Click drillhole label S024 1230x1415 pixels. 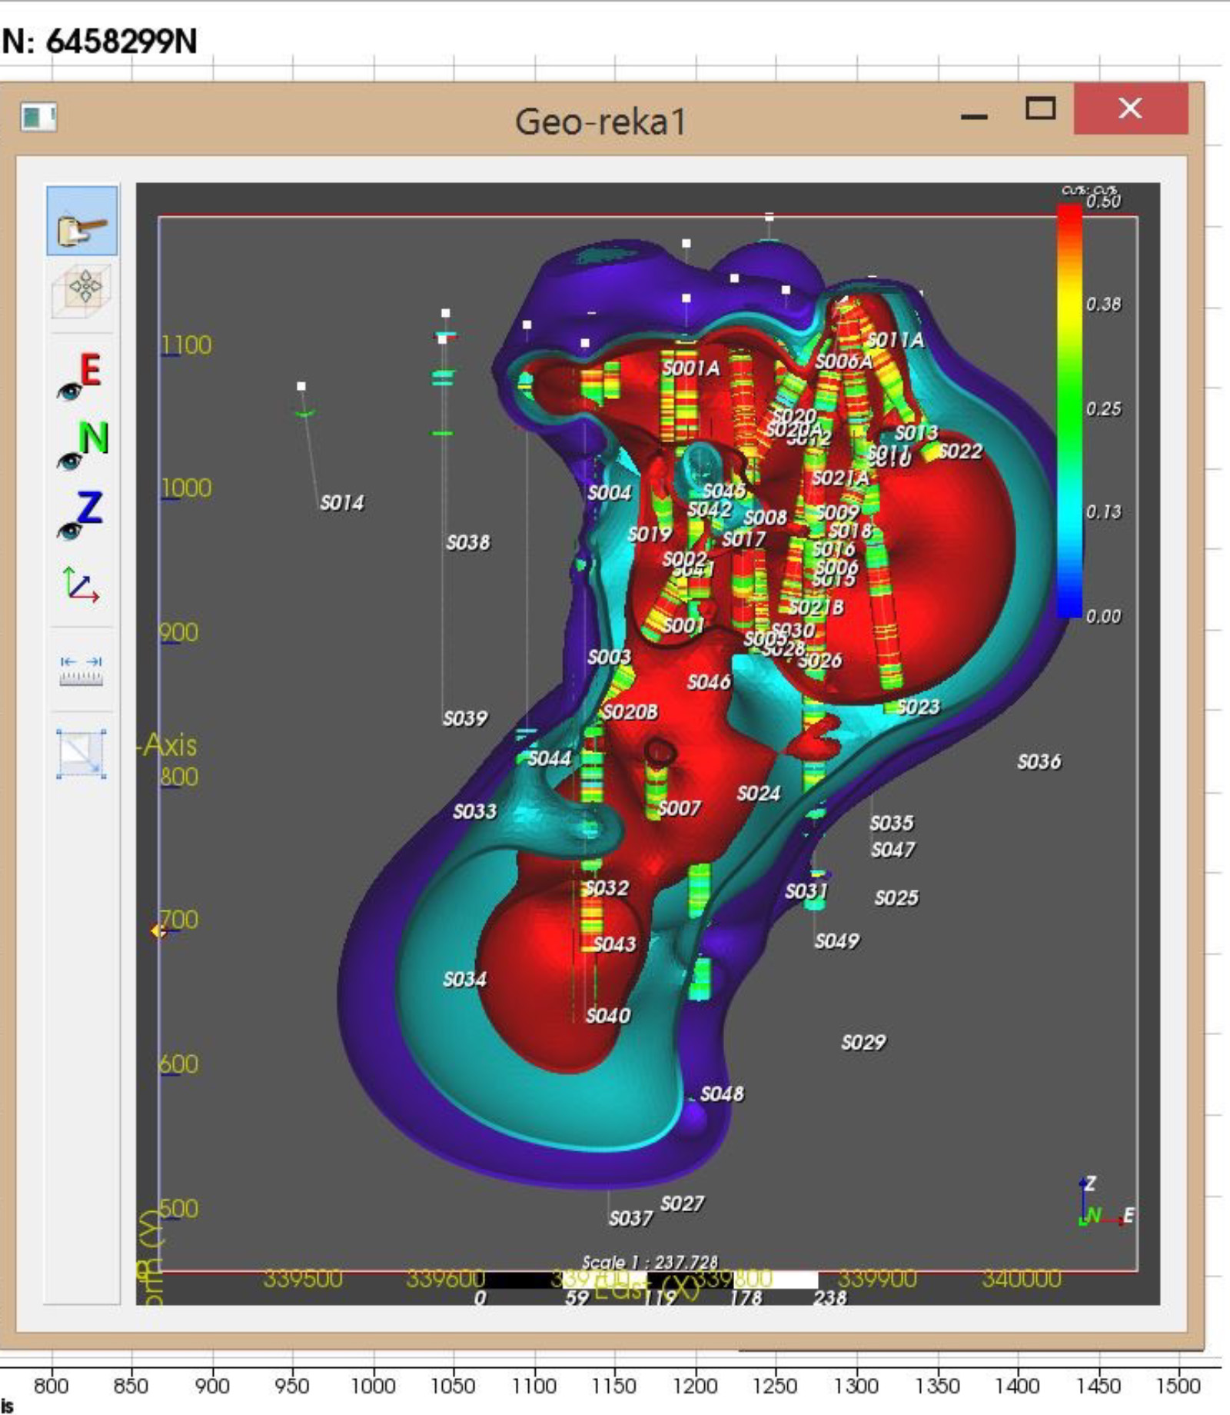tap(758, 794)
